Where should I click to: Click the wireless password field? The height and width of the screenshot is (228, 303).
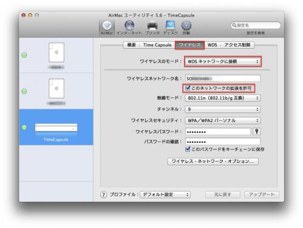[218, 131]
